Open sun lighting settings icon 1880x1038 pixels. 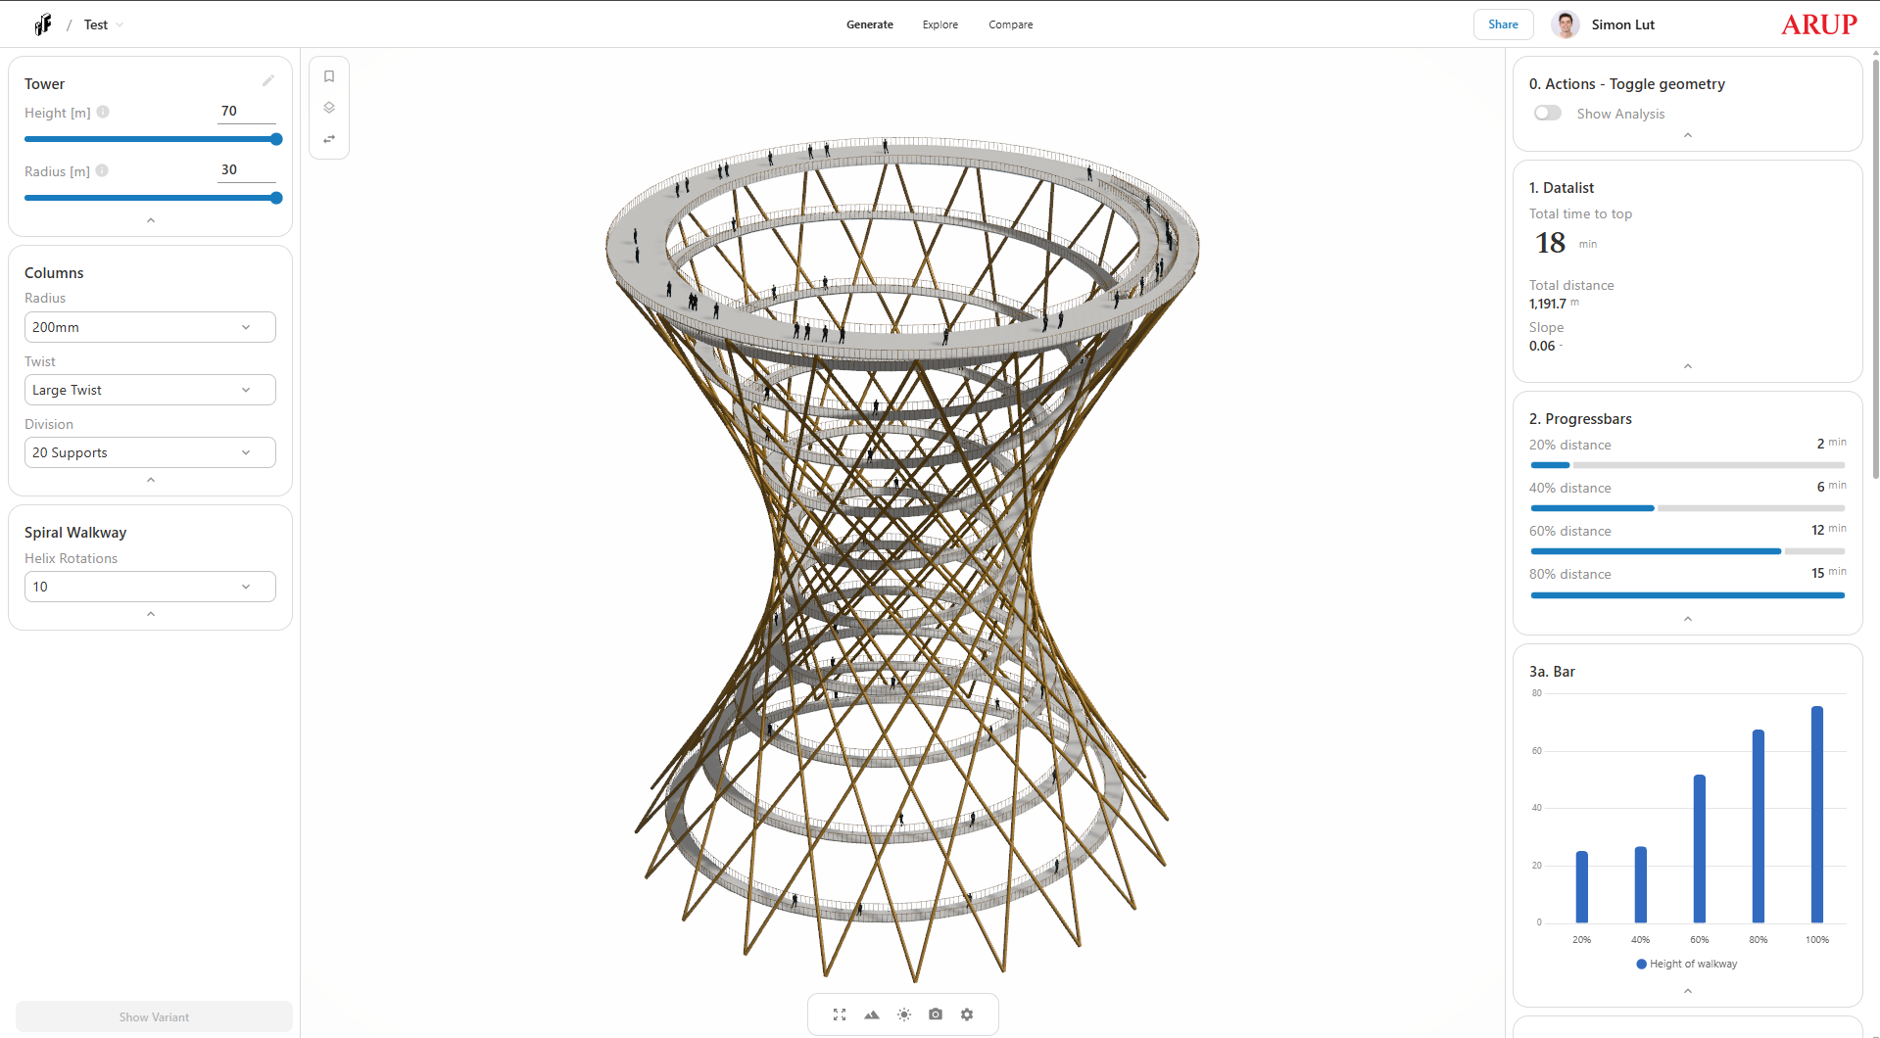(x=904, y=1014)
